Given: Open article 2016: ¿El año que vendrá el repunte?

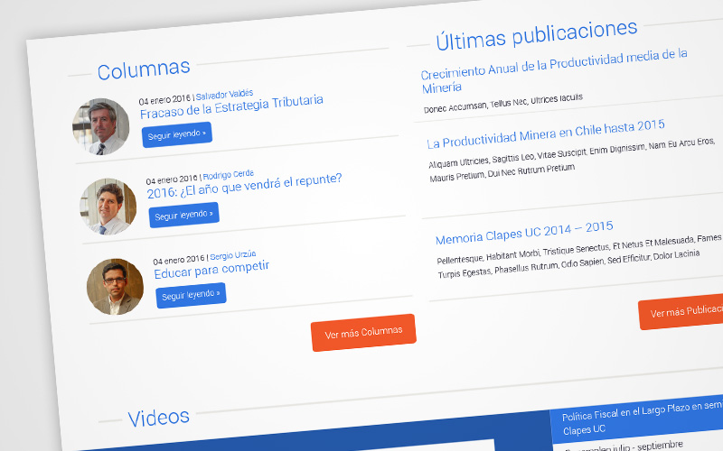Looking at the screenshot, I should click(x=244, y=186).
